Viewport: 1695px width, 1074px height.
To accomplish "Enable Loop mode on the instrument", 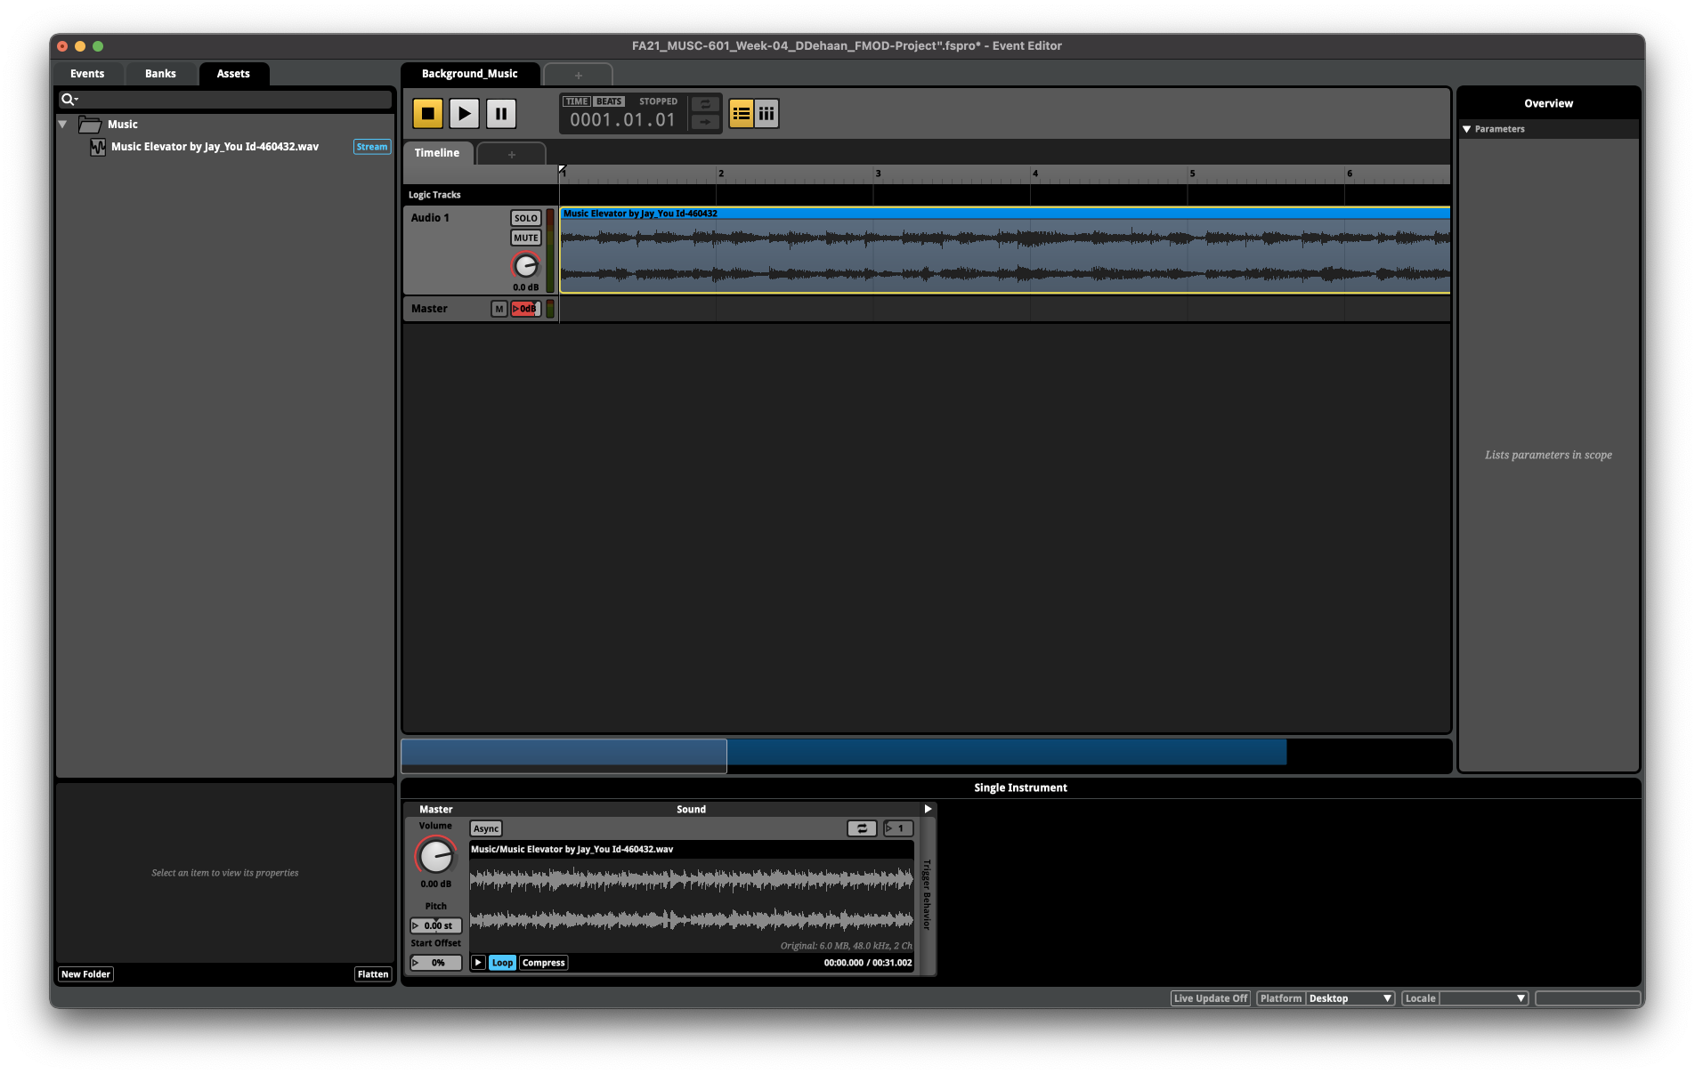I will coord(501,962).
